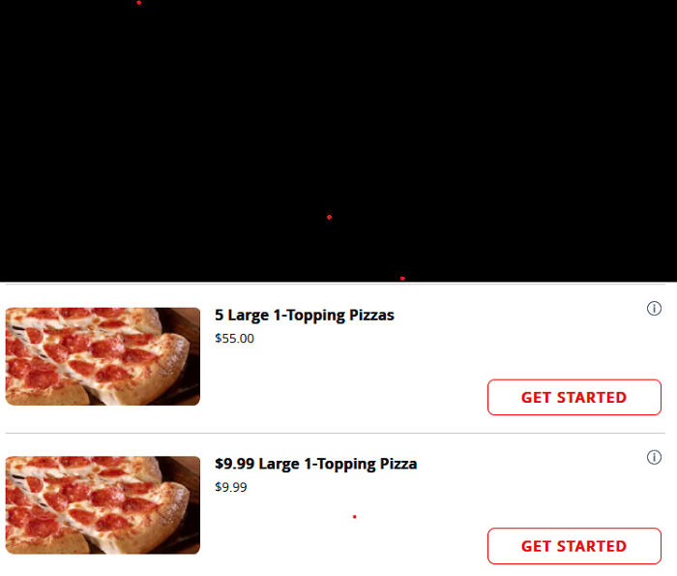Screen dimensions: 677x576
Task: Tap the pepperoni image in the first deal
Action: tap(103, 356)
